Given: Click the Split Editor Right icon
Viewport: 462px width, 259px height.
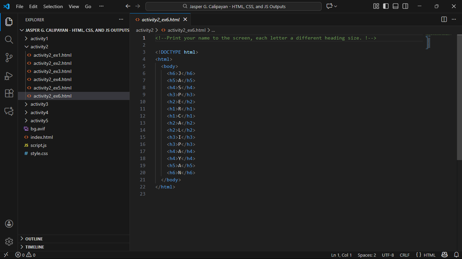Looking at the screenshot, I should coord(444,20).
